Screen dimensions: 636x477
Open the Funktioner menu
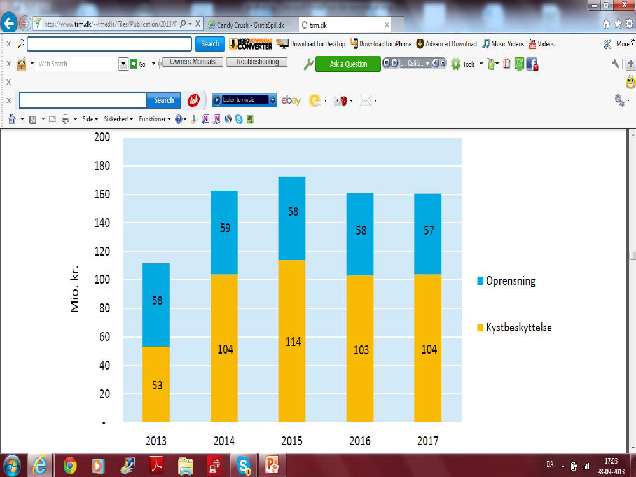(155, 119)
